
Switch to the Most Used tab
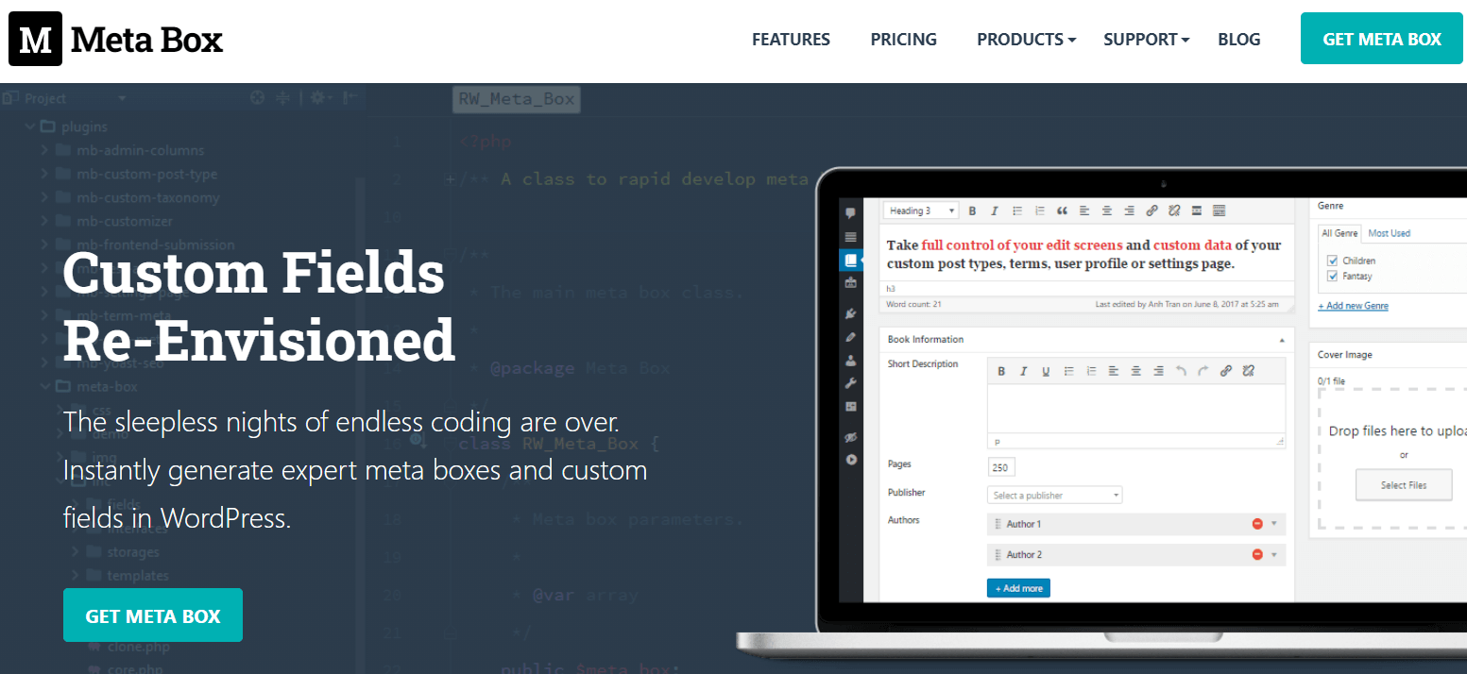point(1389,233)
